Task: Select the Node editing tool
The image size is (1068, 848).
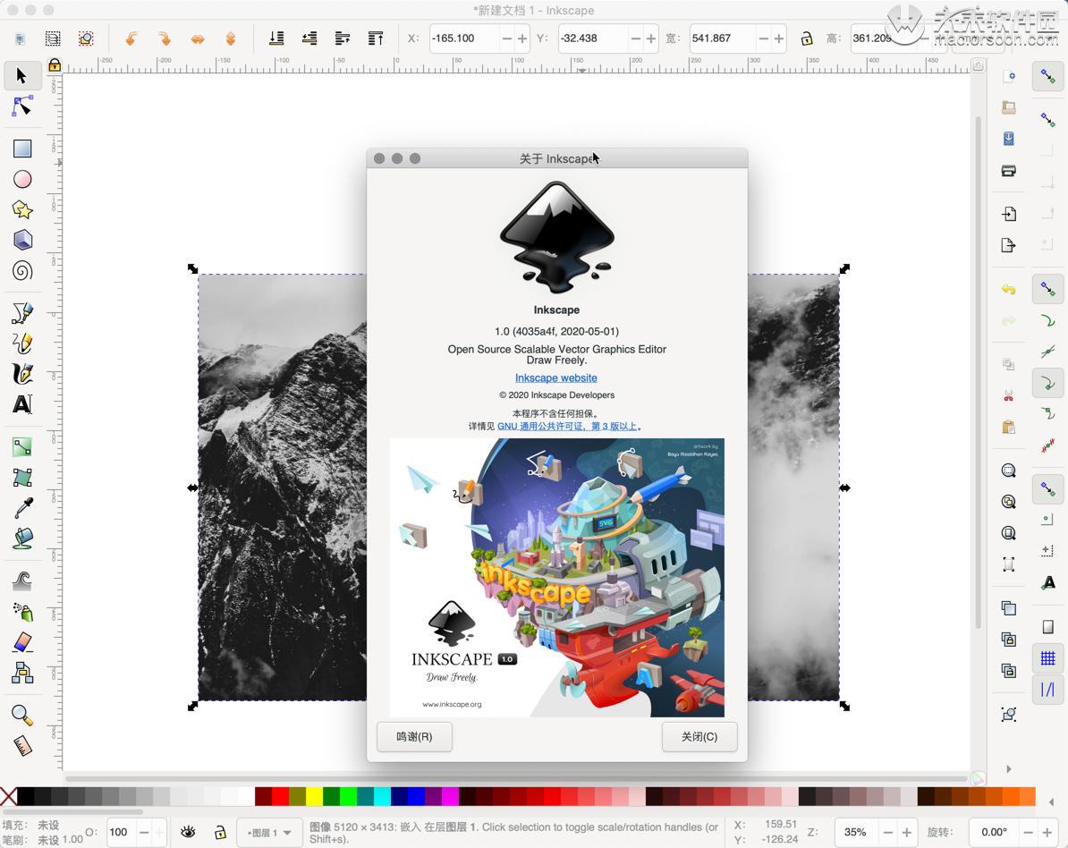Action: click(x=21, y=107)
